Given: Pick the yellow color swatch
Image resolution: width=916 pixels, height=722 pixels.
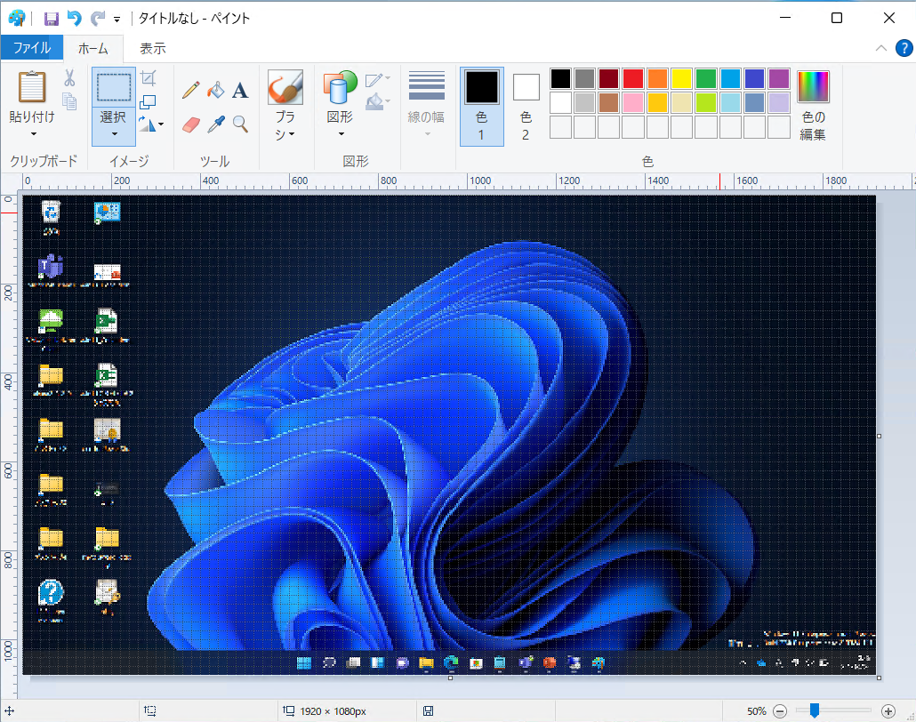Looking at the screenshot, I should coord(682,78).
